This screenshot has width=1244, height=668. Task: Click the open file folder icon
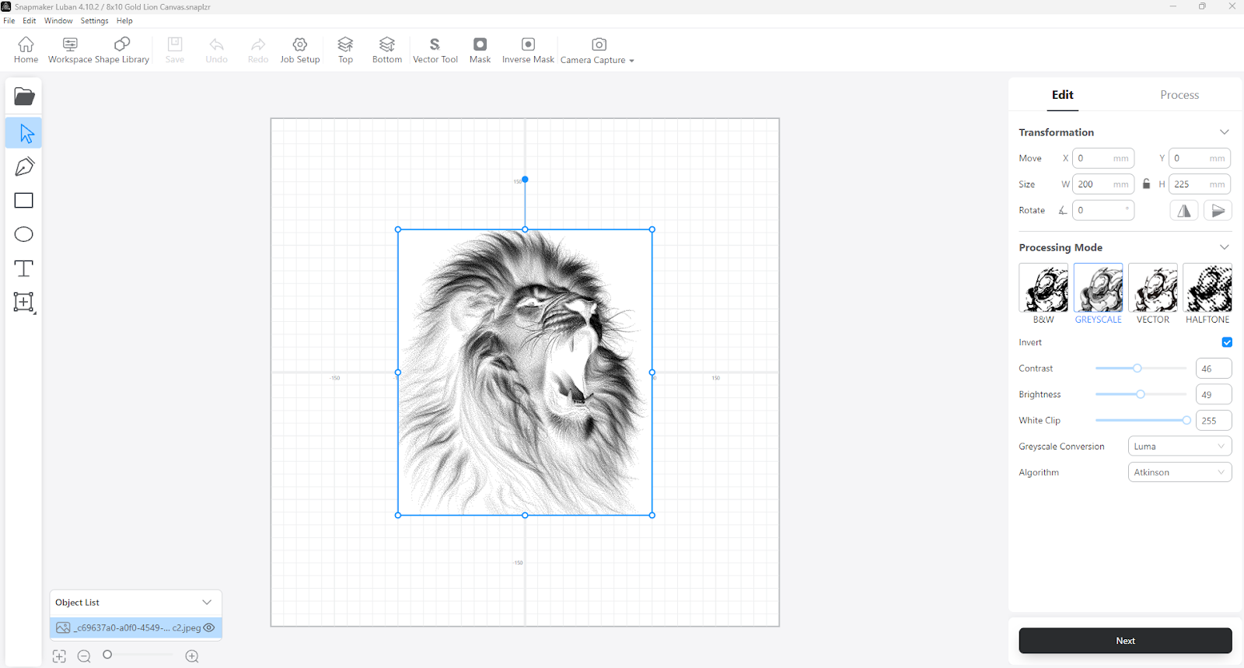[x=24, y=96]
